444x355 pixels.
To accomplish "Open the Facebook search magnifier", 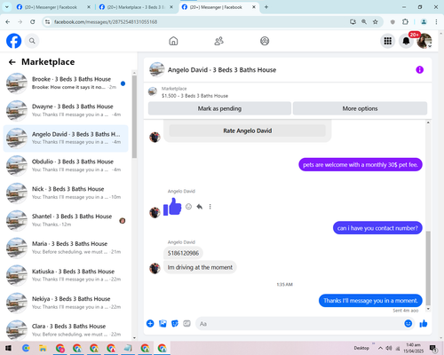I will point(32,41).
